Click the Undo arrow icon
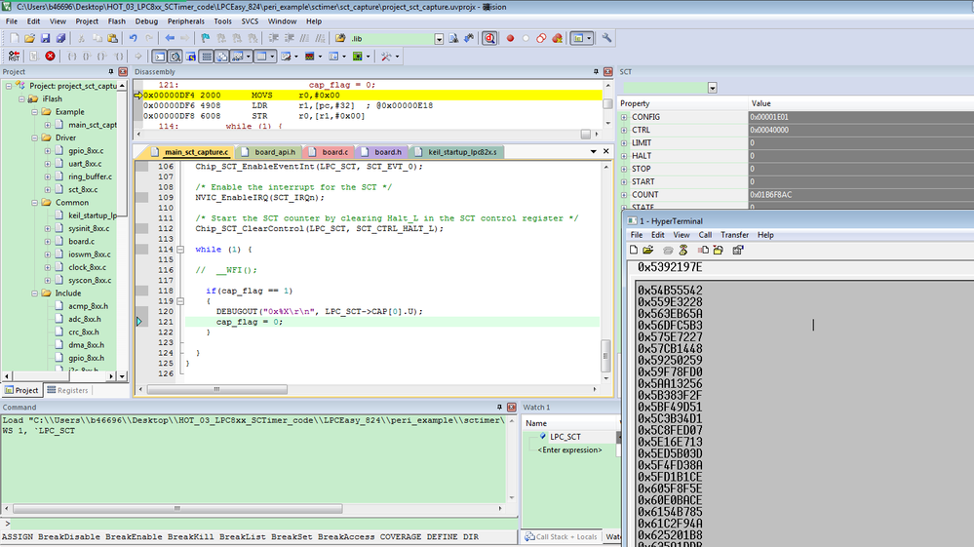The width and height of the screenshot is (974, 547). coord(133,38)
